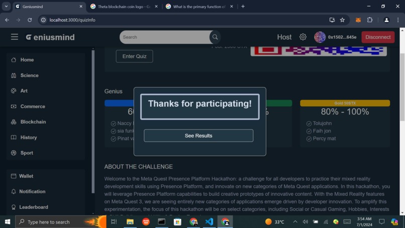
Task: Show hidden system tray icons
Action: pyautogui.click(x=295, y=222)
